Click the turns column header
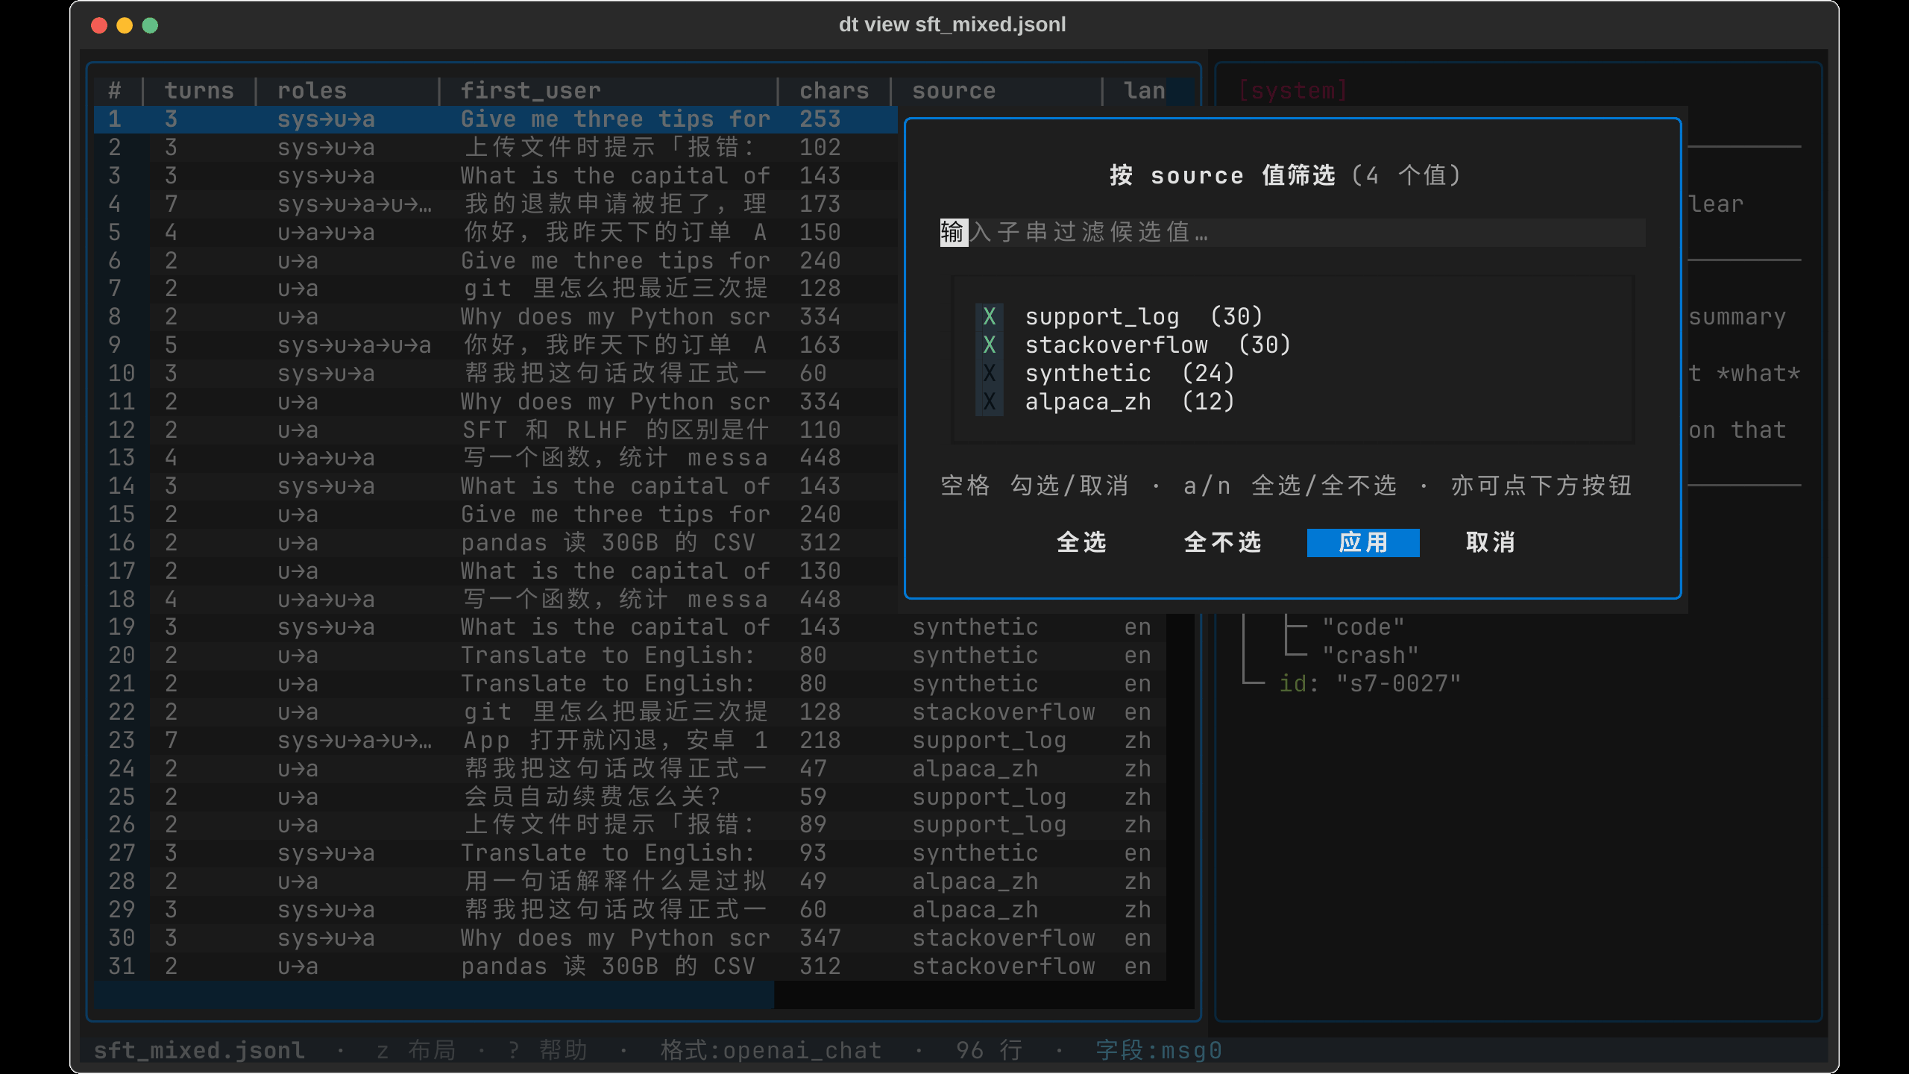 tap(198, 90)
